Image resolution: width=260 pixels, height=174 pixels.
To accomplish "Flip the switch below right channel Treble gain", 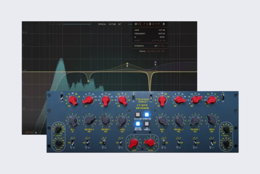I will coord(212,143).
